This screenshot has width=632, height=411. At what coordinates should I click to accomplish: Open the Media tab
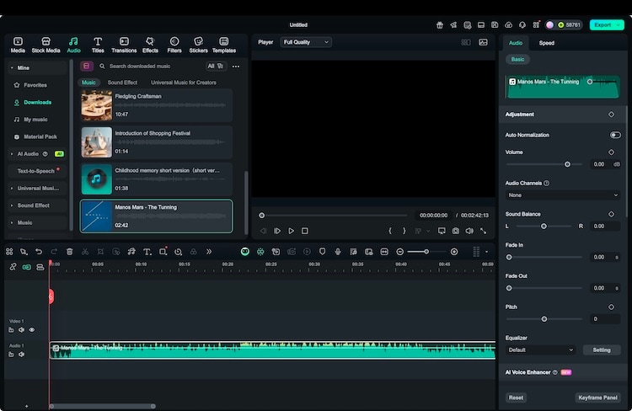coord(18,45)
